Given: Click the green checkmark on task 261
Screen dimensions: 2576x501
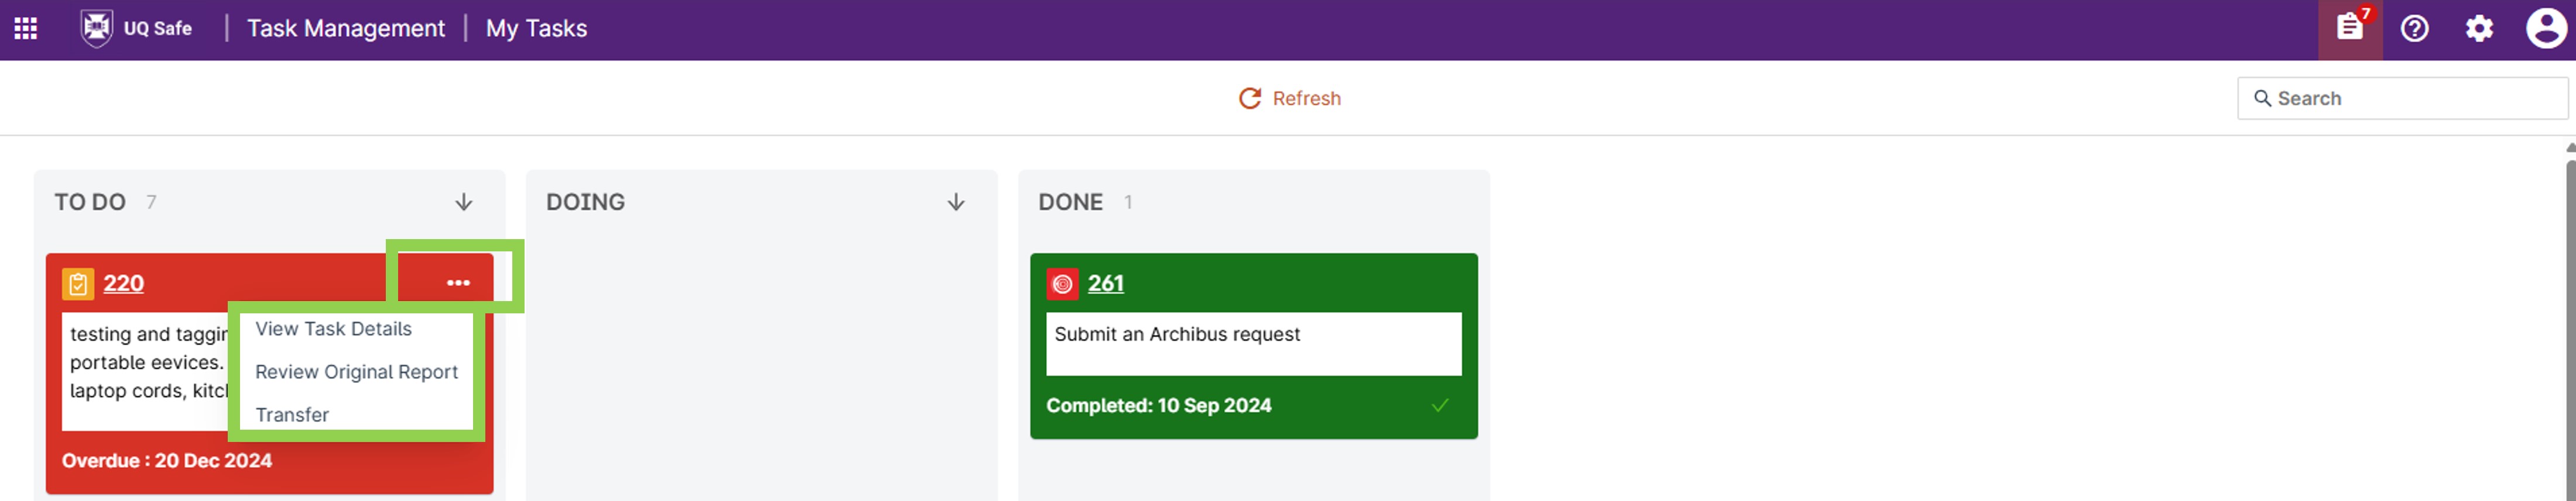Looking at the screenshot, I should [1440, 405].
